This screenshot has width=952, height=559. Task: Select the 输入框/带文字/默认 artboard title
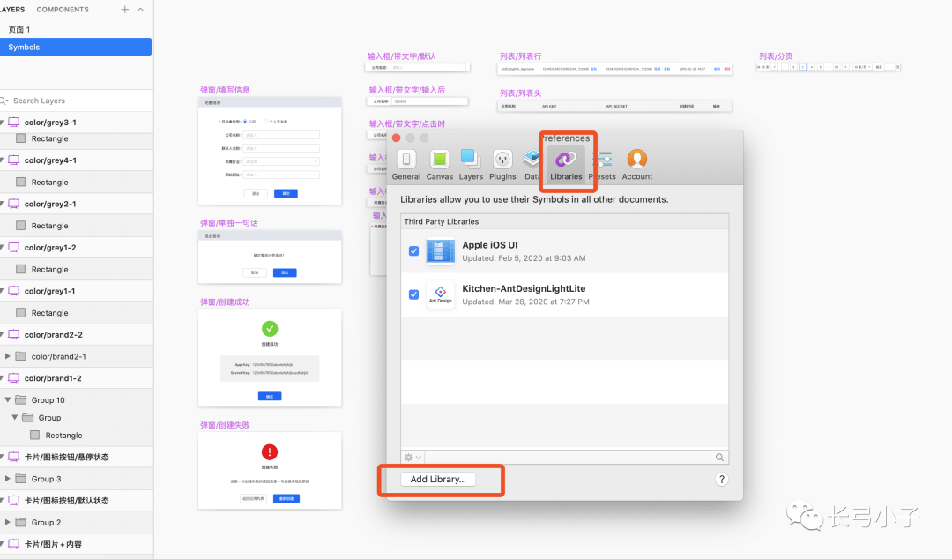[x=401, y=56]
